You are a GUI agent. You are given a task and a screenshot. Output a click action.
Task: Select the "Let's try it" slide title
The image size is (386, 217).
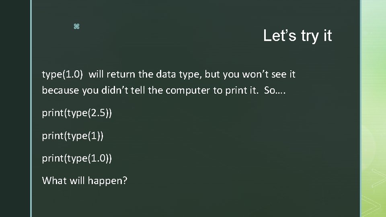[x=298, y=36]
